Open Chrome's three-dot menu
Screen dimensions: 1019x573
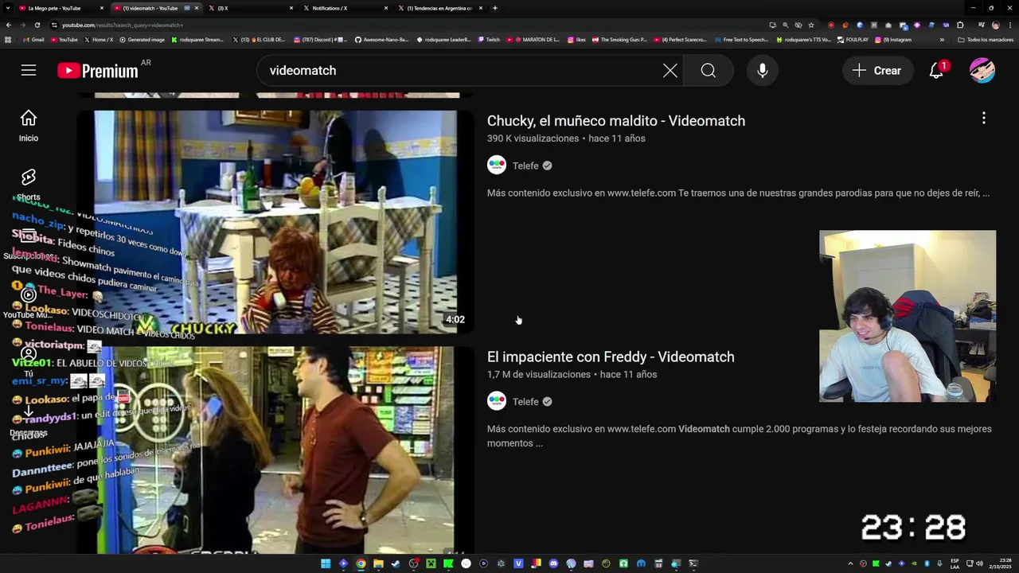point(1010,25)
